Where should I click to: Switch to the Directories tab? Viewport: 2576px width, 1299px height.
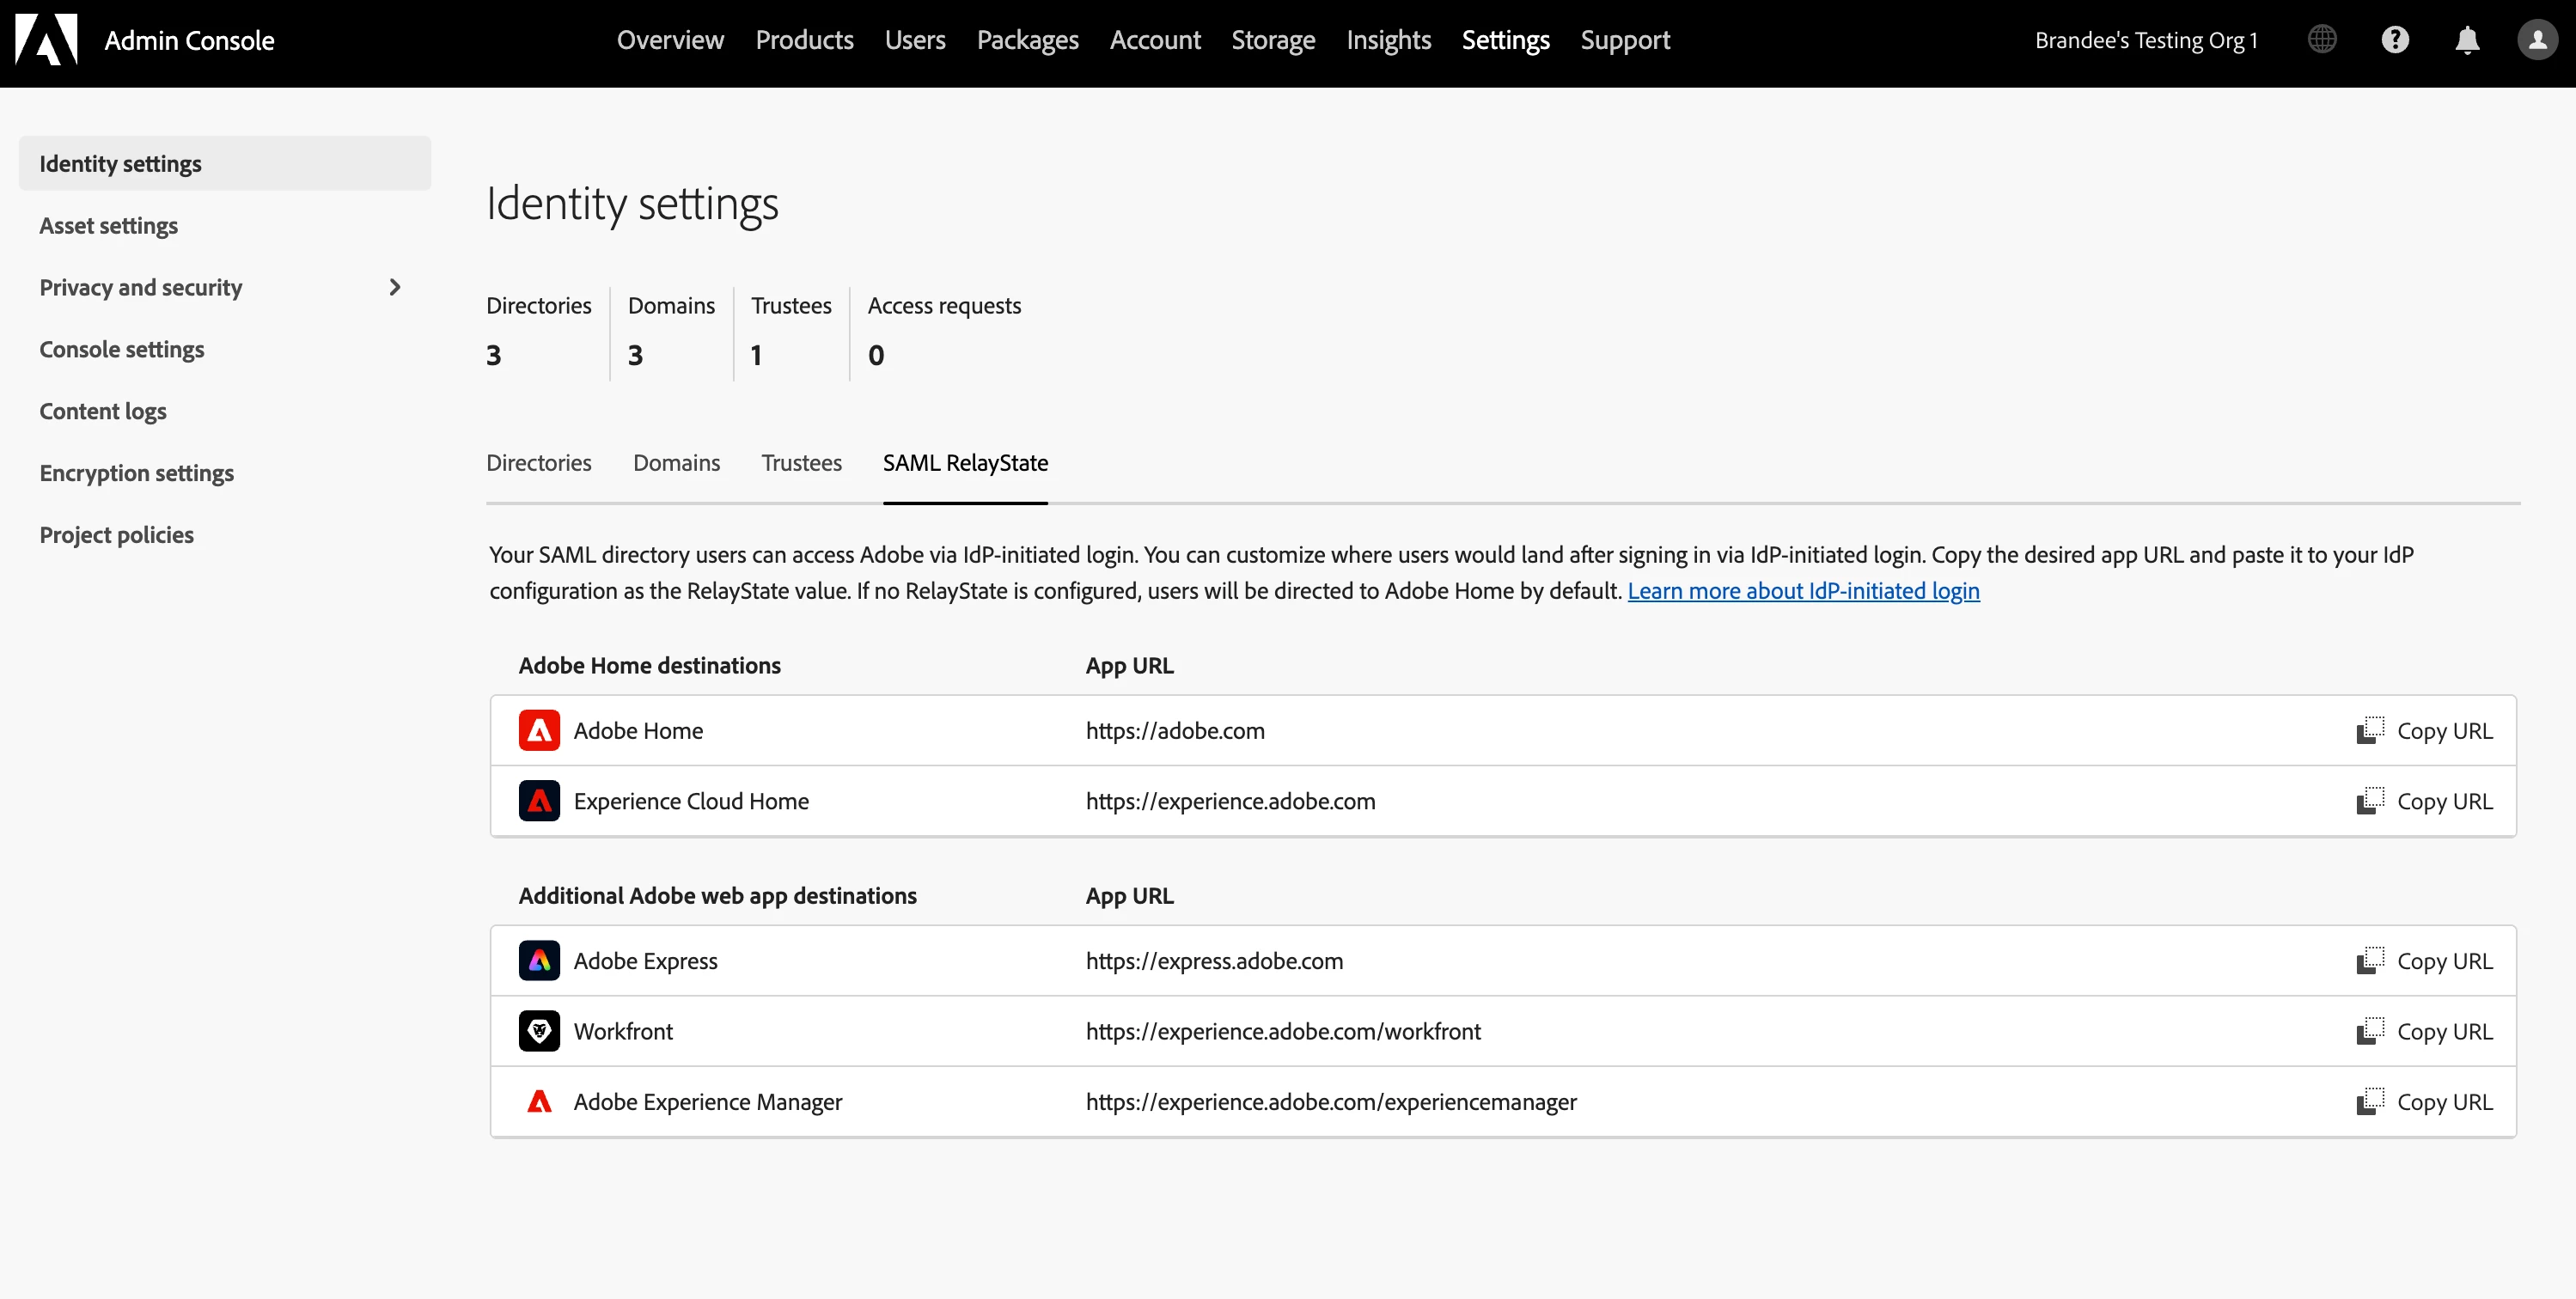point(539,463)
